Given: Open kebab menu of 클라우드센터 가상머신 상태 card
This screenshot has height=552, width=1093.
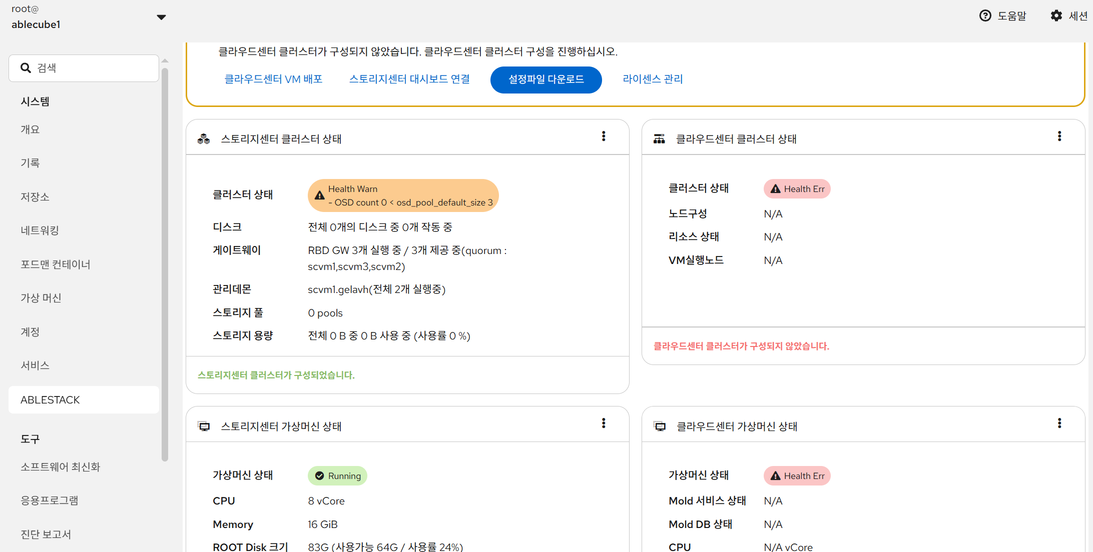Looking at the screenshot, I should [x=1059, y=423].
